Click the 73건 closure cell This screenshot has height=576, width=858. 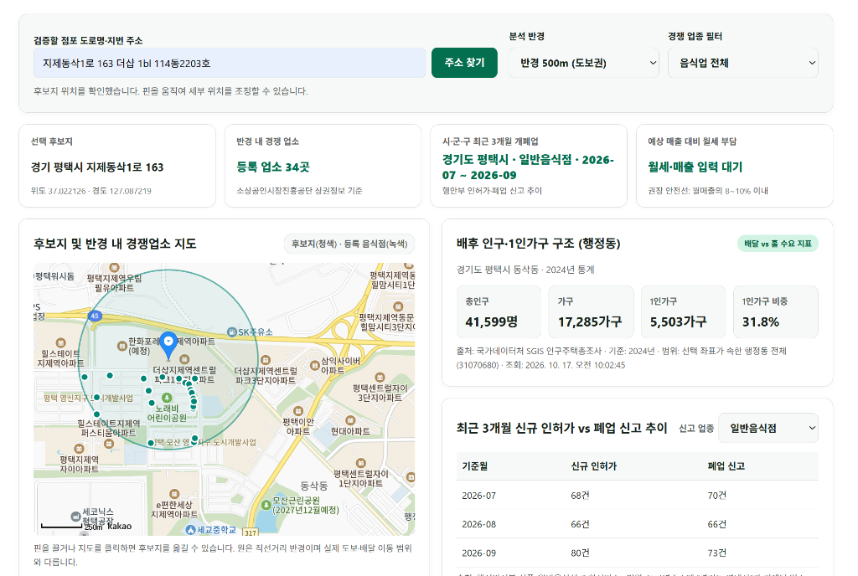pyautogui.click(x=717, y=553)
